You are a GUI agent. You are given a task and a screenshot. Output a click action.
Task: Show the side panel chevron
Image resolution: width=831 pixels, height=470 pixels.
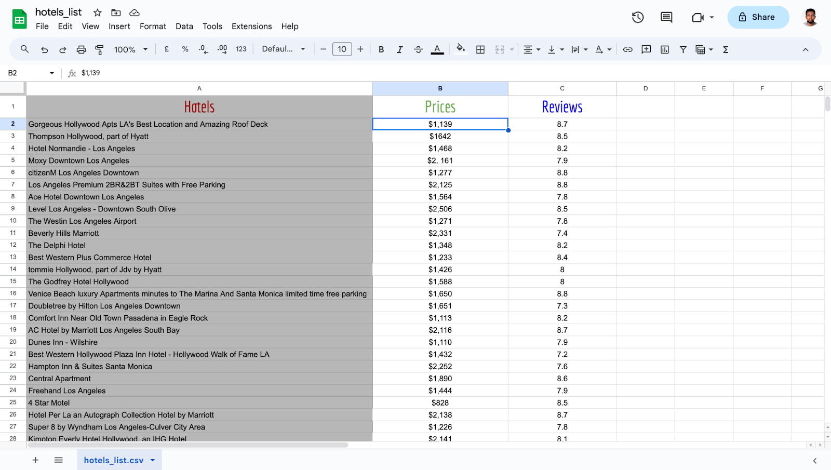[814, 461]
